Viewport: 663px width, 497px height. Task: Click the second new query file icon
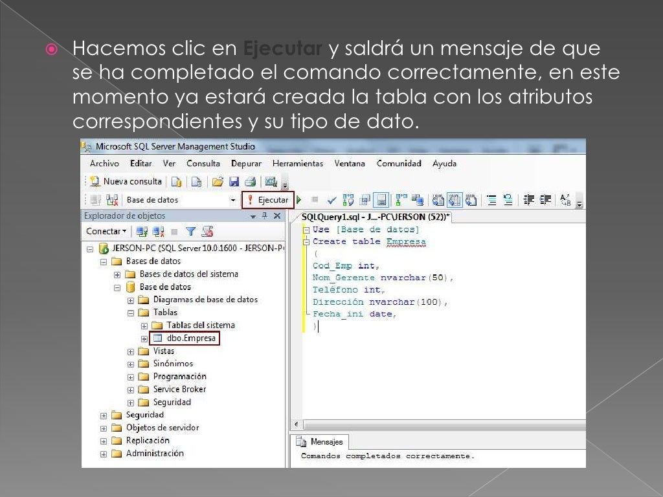197,182
